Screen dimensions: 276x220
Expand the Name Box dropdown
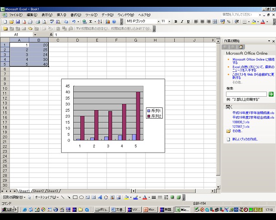point(35,34)
